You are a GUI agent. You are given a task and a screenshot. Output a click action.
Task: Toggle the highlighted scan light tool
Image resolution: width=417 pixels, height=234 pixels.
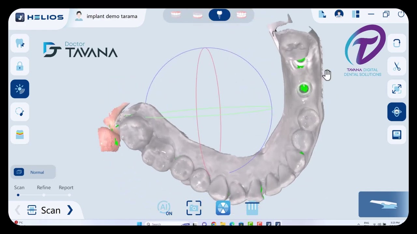[20, 89]
